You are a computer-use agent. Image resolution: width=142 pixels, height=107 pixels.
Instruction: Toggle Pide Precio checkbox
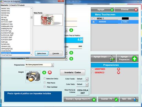45,83
